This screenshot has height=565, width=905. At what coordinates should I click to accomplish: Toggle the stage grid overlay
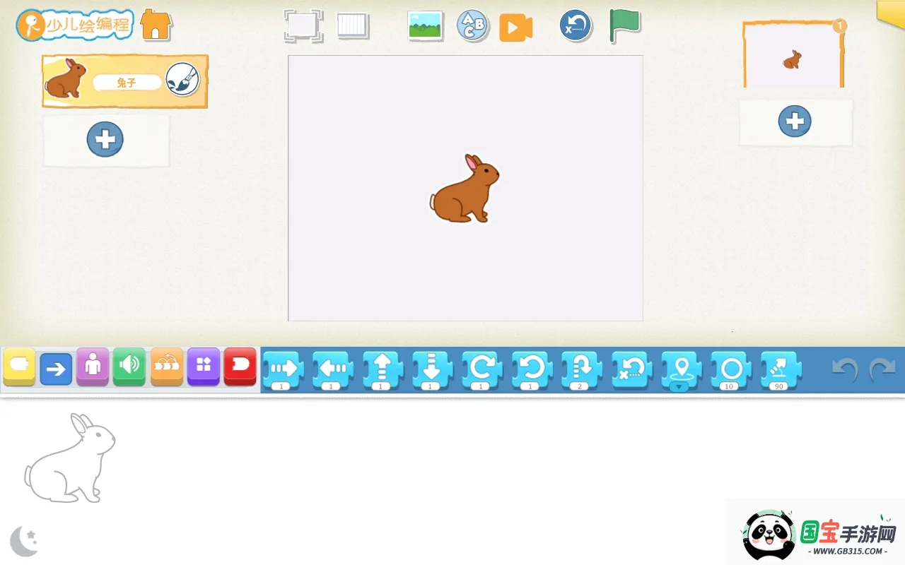[352, 25]
